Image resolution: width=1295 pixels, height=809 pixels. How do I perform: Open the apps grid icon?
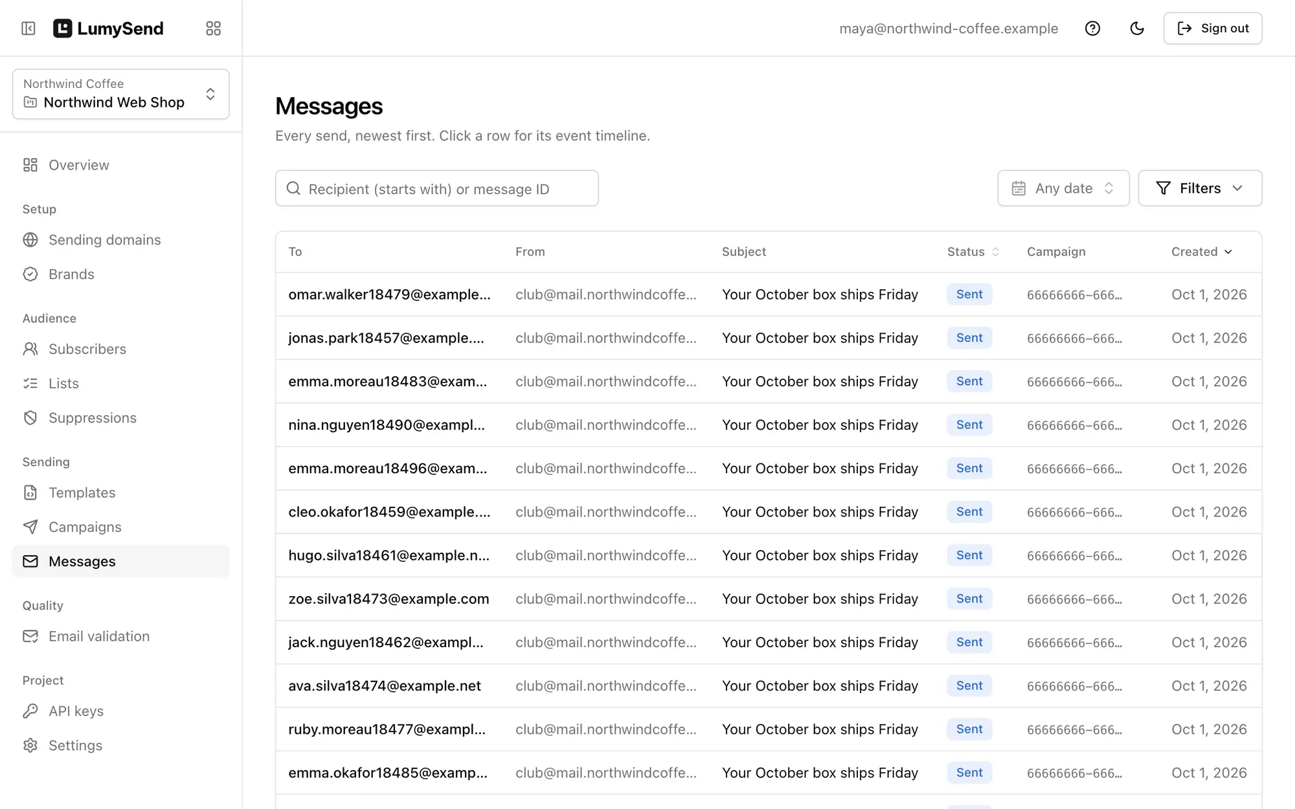click(x=213, y=28)
